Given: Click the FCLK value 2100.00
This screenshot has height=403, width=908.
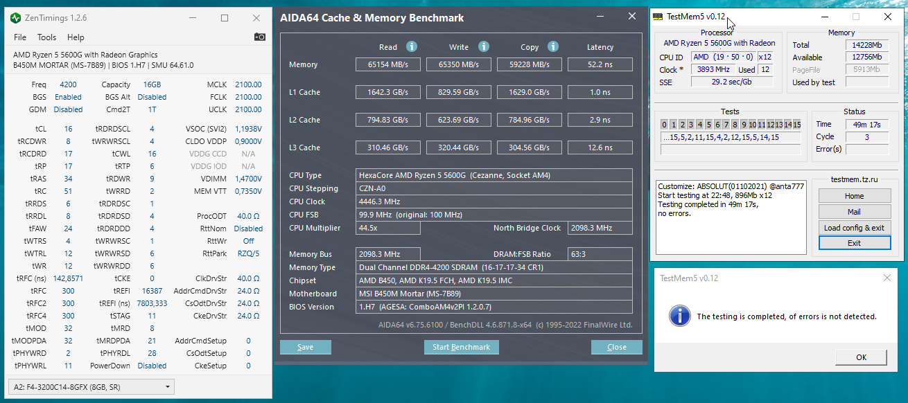Looking at the screenshot, I should [248, 97].
